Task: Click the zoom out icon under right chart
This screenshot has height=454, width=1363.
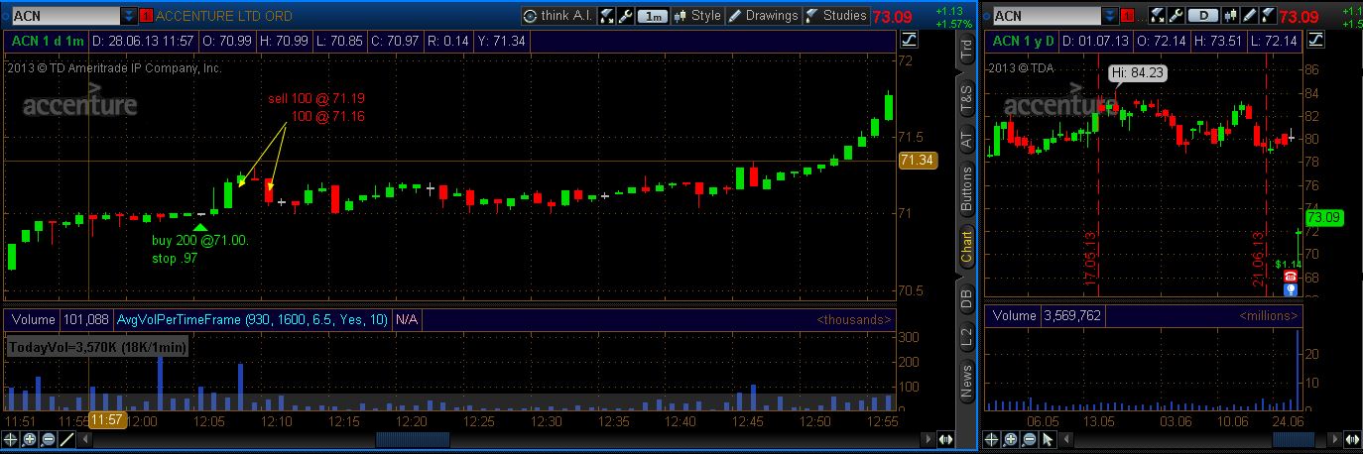Action: (x=1030, y=439)
